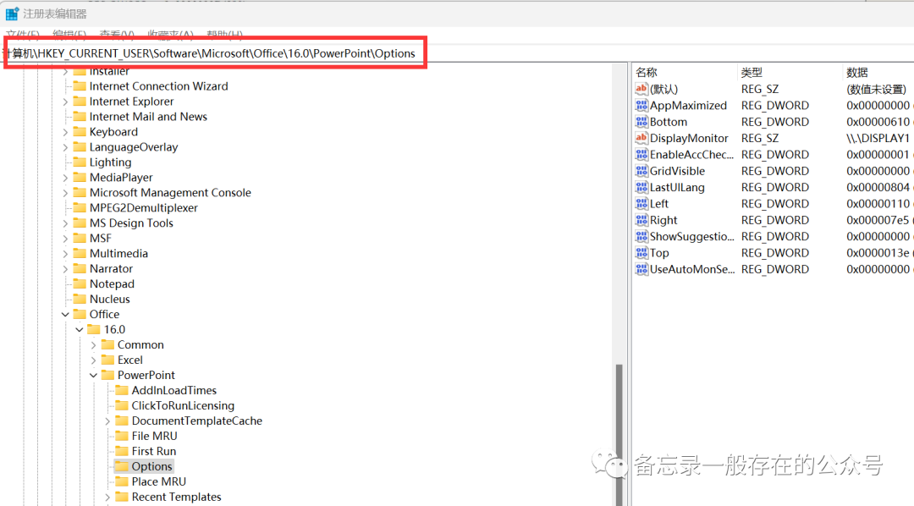
Task: Click the LastUILang DWORD value icon
Action: pos(641,186)
